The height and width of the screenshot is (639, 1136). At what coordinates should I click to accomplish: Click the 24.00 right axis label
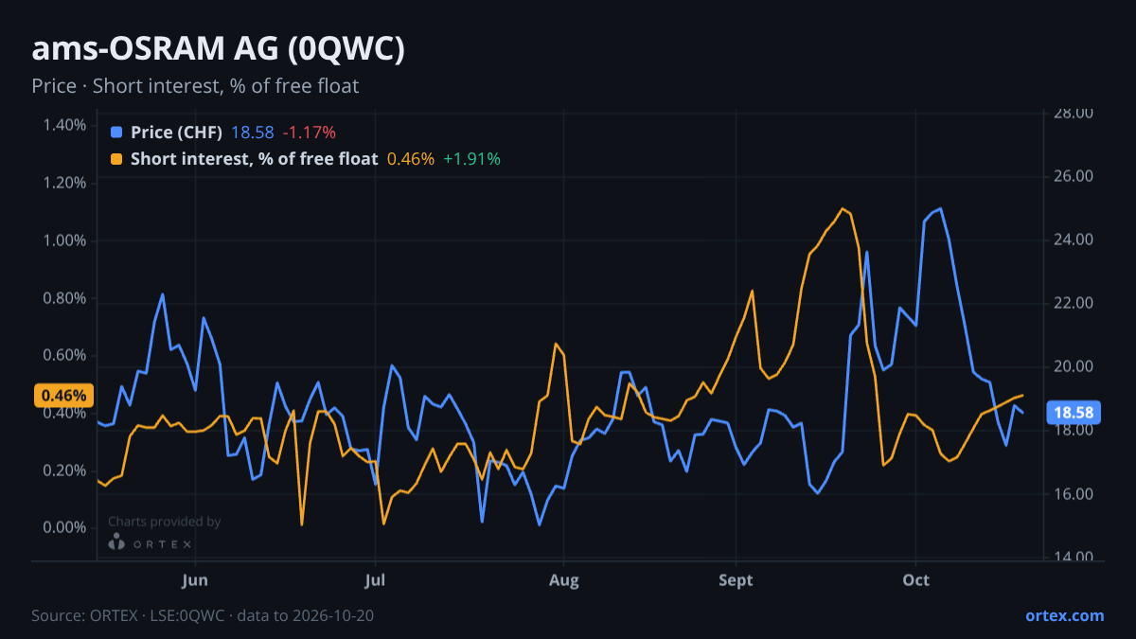(1074, 240)
